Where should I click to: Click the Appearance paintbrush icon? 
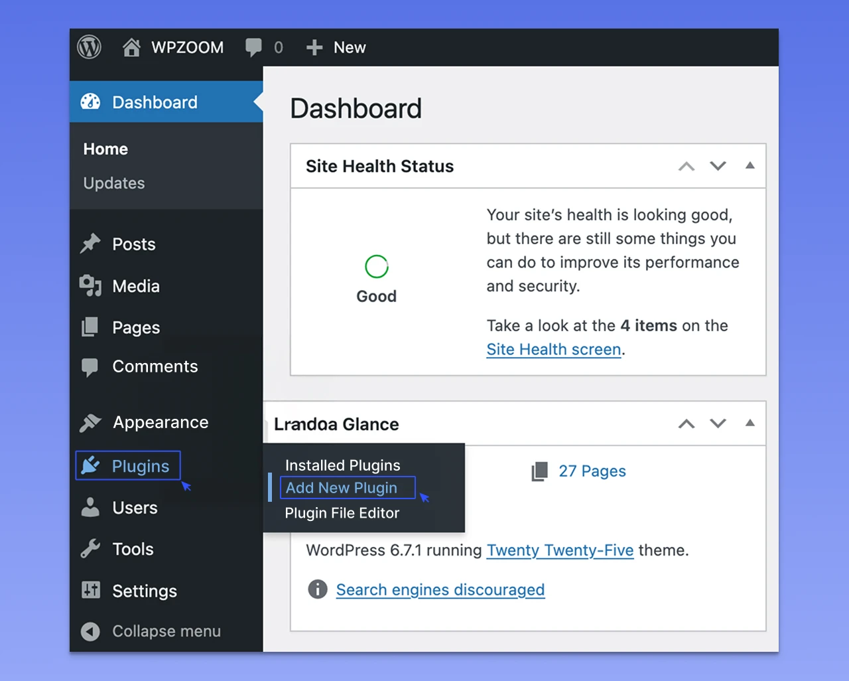[90, 423]
